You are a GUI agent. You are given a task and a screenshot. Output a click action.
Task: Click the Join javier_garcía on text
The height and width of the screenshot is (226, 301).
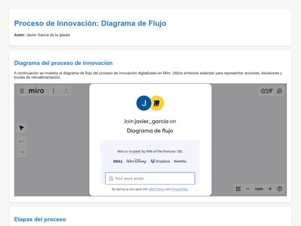click(x=150, y=122)
